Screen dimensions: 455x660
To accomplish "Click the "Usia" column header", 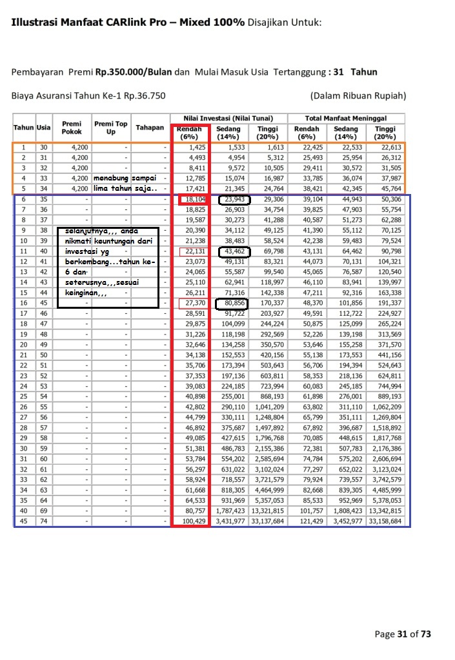I will pos(43,128).
